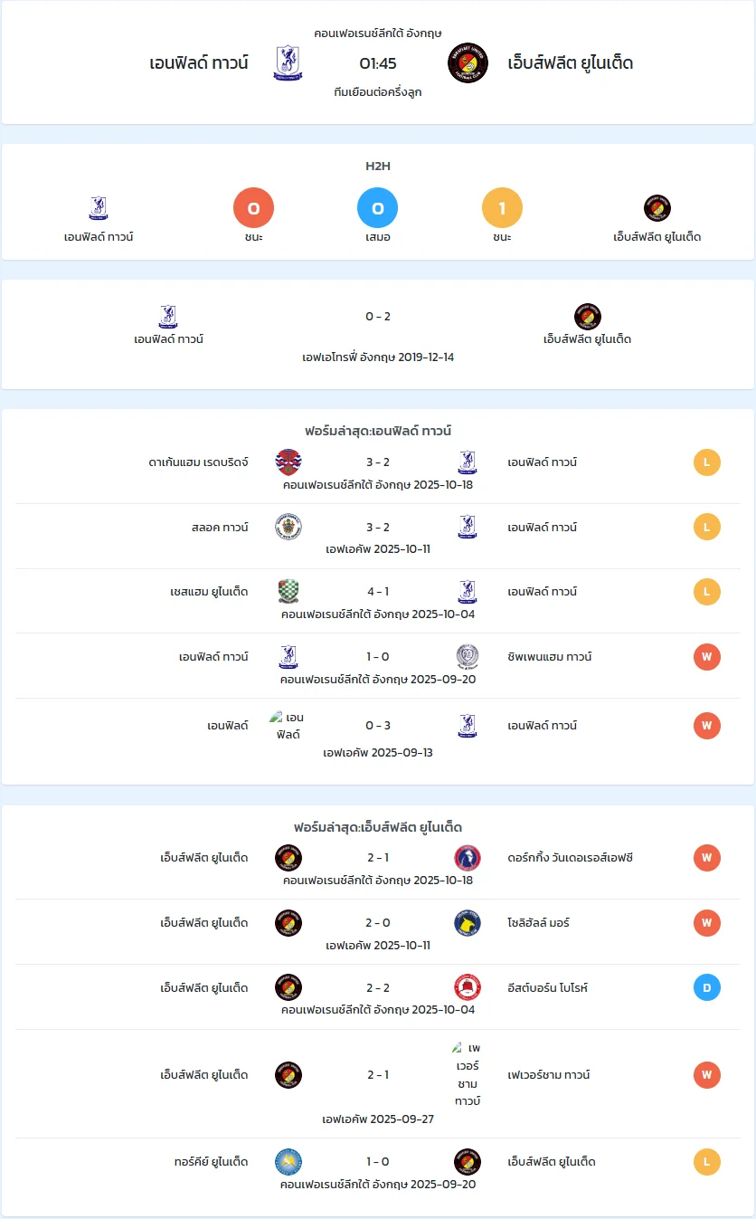Open the 0 - 2 FA Trophy result
756x1219 pixels.
(378, 317)
